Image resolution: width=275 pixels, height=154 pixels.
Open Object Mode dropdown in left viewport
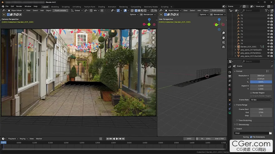16,11
